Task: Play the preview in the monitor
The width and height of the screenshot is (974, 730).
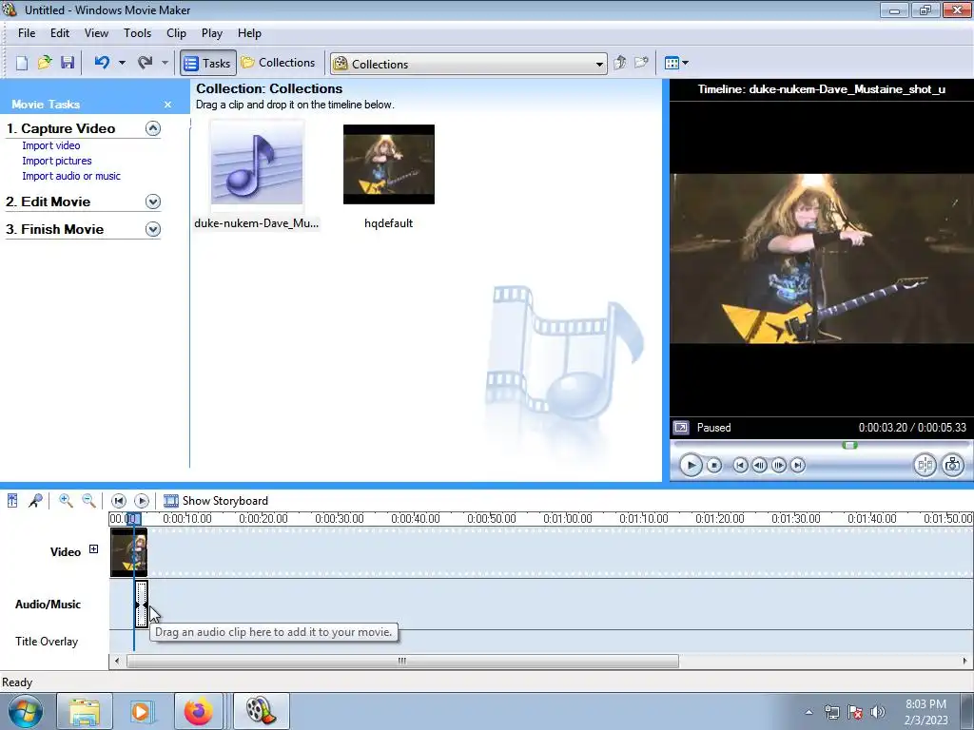Action: tap(691, 465)
